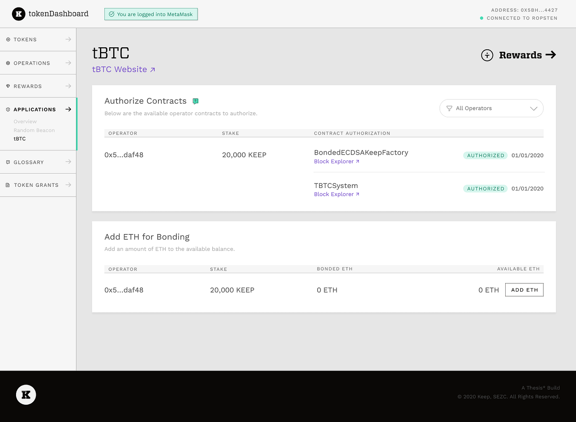Image resolution: width=576 pixels, height=422 pixels.
Task: Click the arrow next to Applications
Action: pos(68,109)
